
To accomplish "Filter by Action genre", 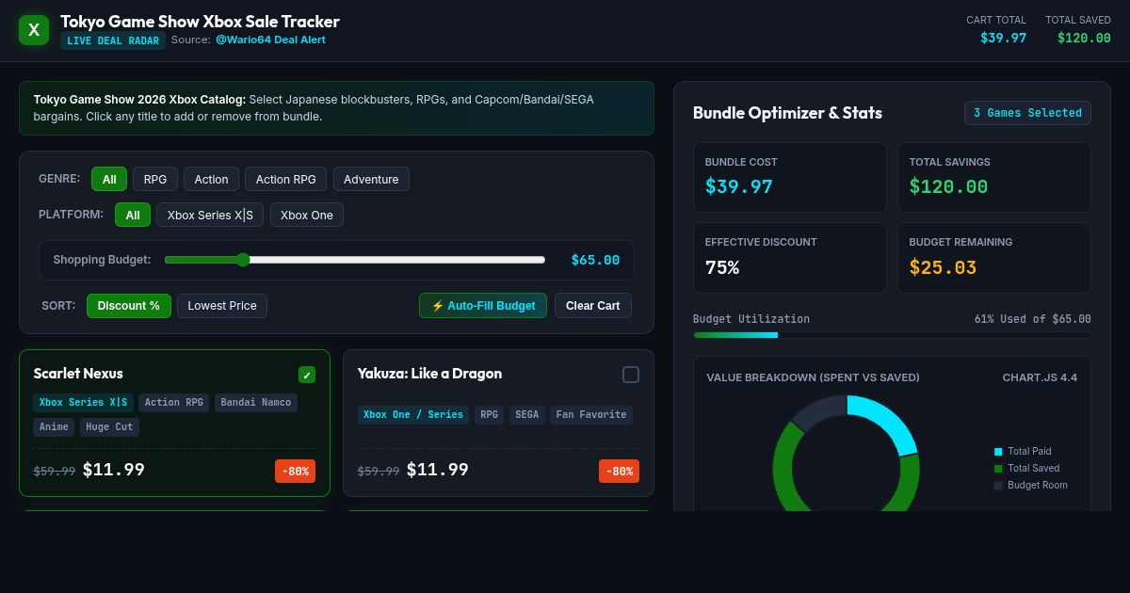I will pos(212,179).
